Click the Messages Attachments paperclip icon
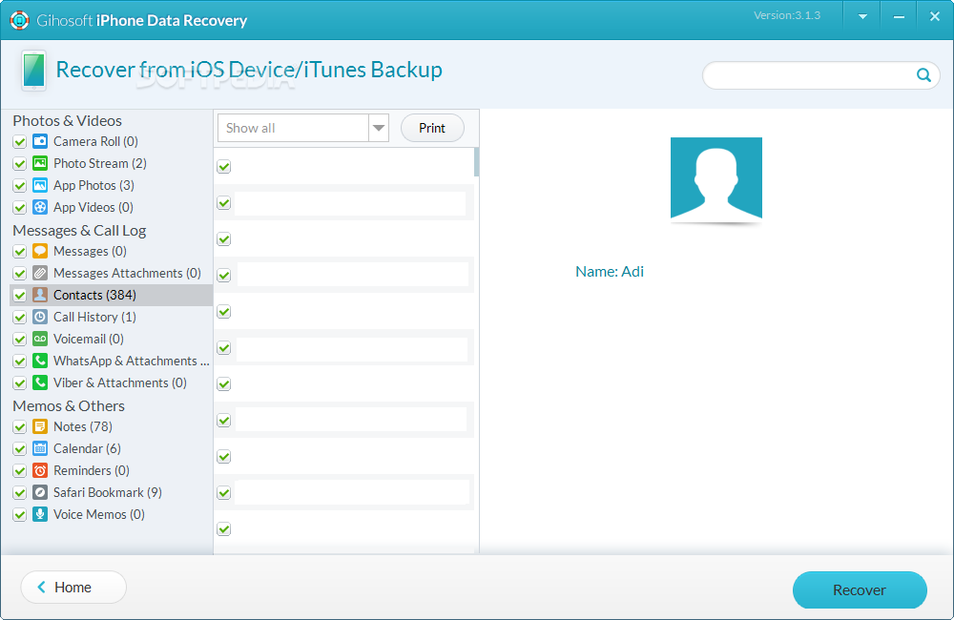 [x=40, y=273]
